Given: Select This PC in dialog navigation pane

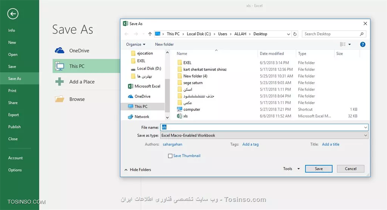Looking at the screenshot, I should (138, 106).
